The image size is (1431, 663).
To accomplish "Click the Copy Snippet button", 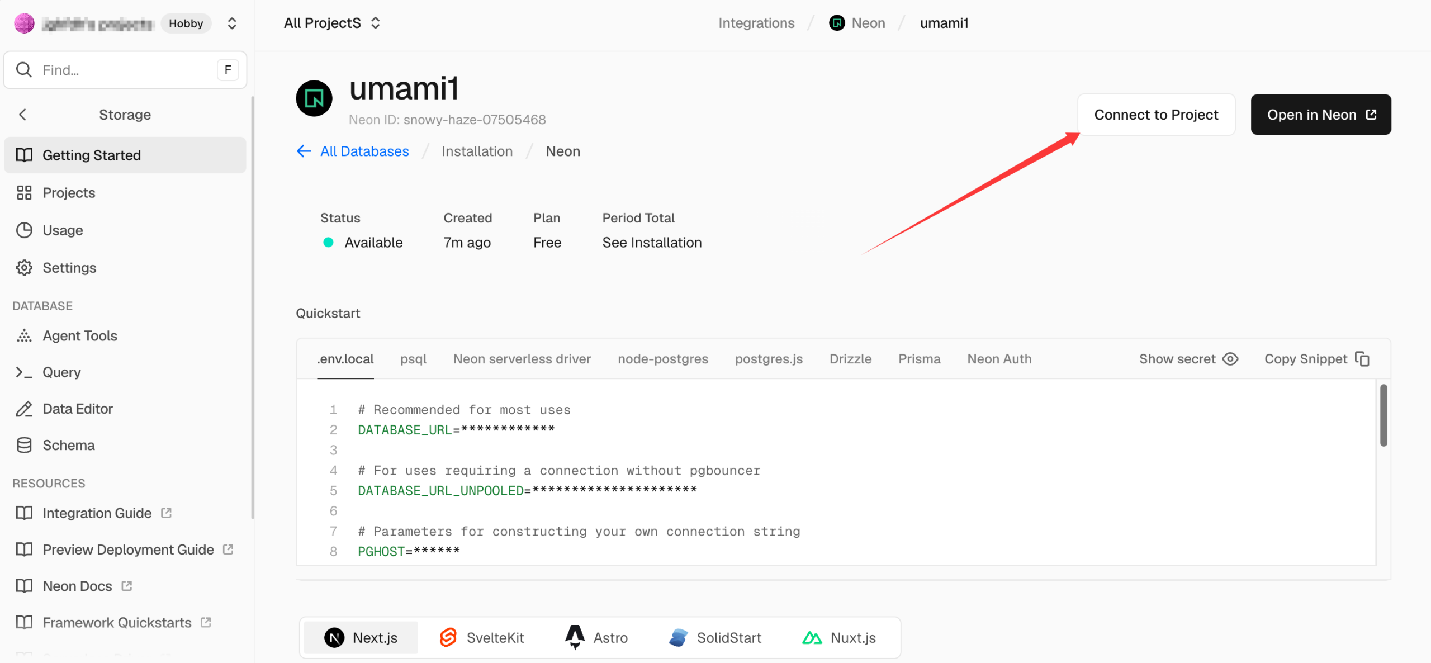I will [x=1317, y=359].
